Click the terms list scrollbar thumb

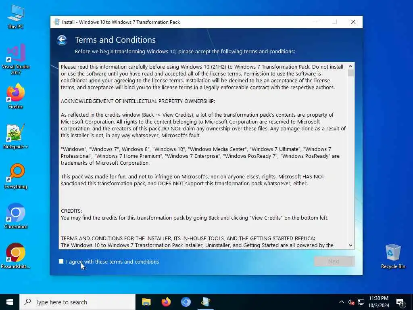[350, 73]
